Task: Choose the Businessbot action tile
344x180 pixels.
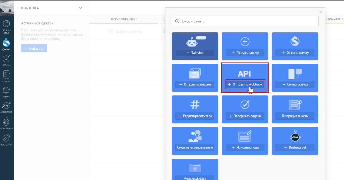Action: 295,141
